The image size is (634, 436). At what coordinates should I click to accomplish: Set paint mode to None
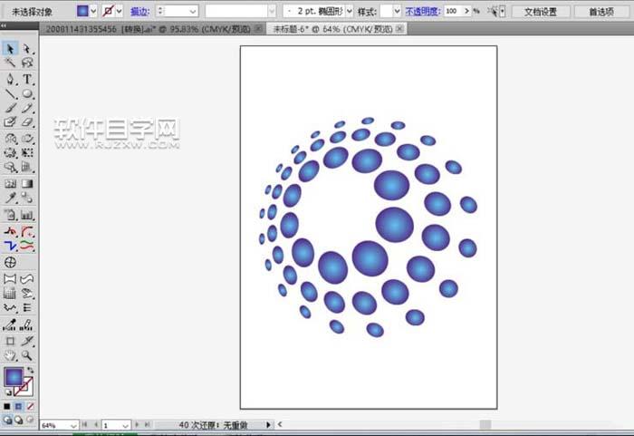point(31,405)
